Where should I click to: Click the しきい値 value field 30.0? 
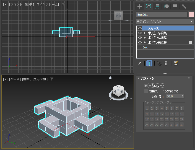[x=174, y=96]
